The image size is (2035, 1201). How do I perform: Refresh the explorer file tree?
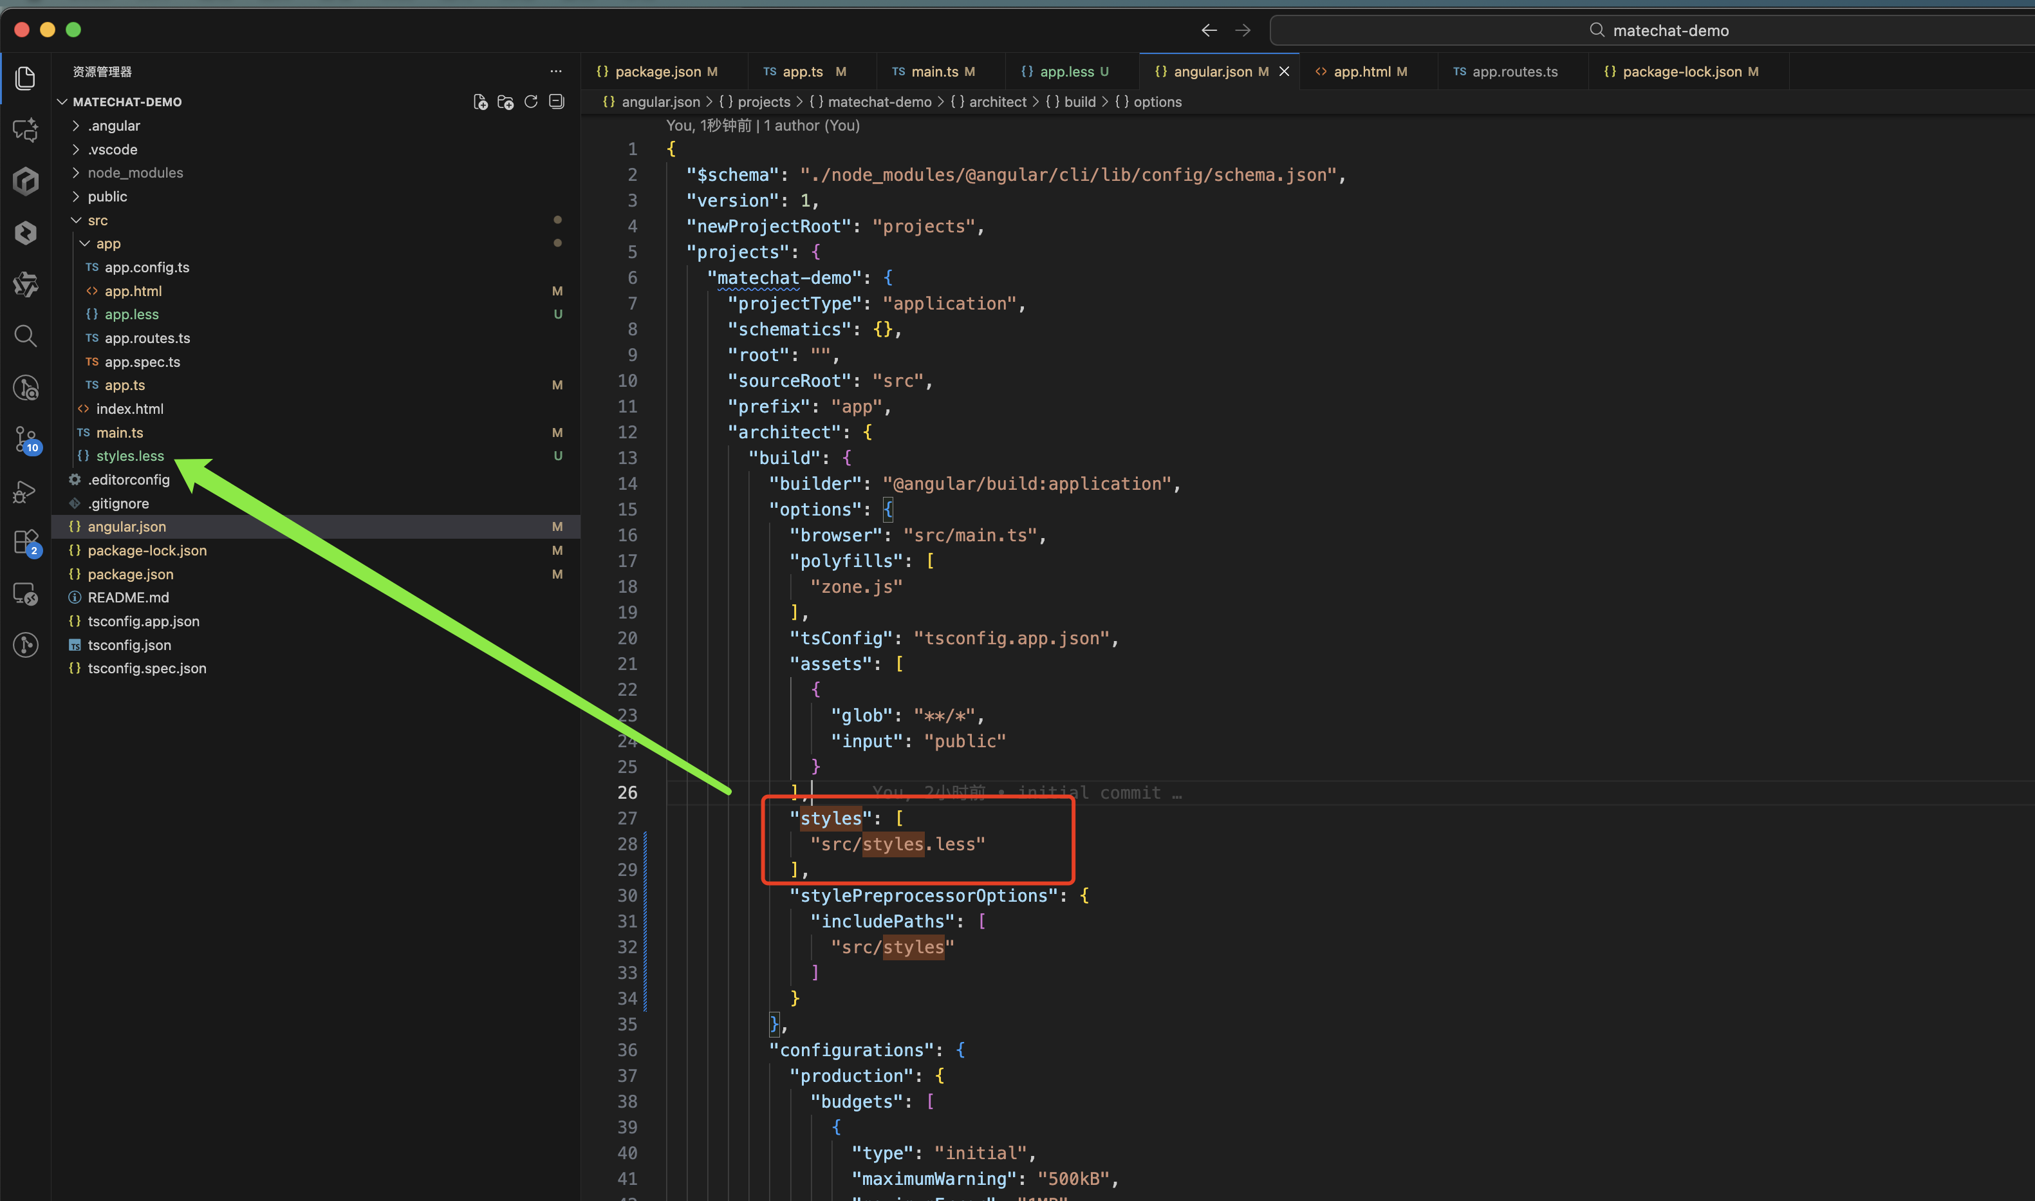531,102
